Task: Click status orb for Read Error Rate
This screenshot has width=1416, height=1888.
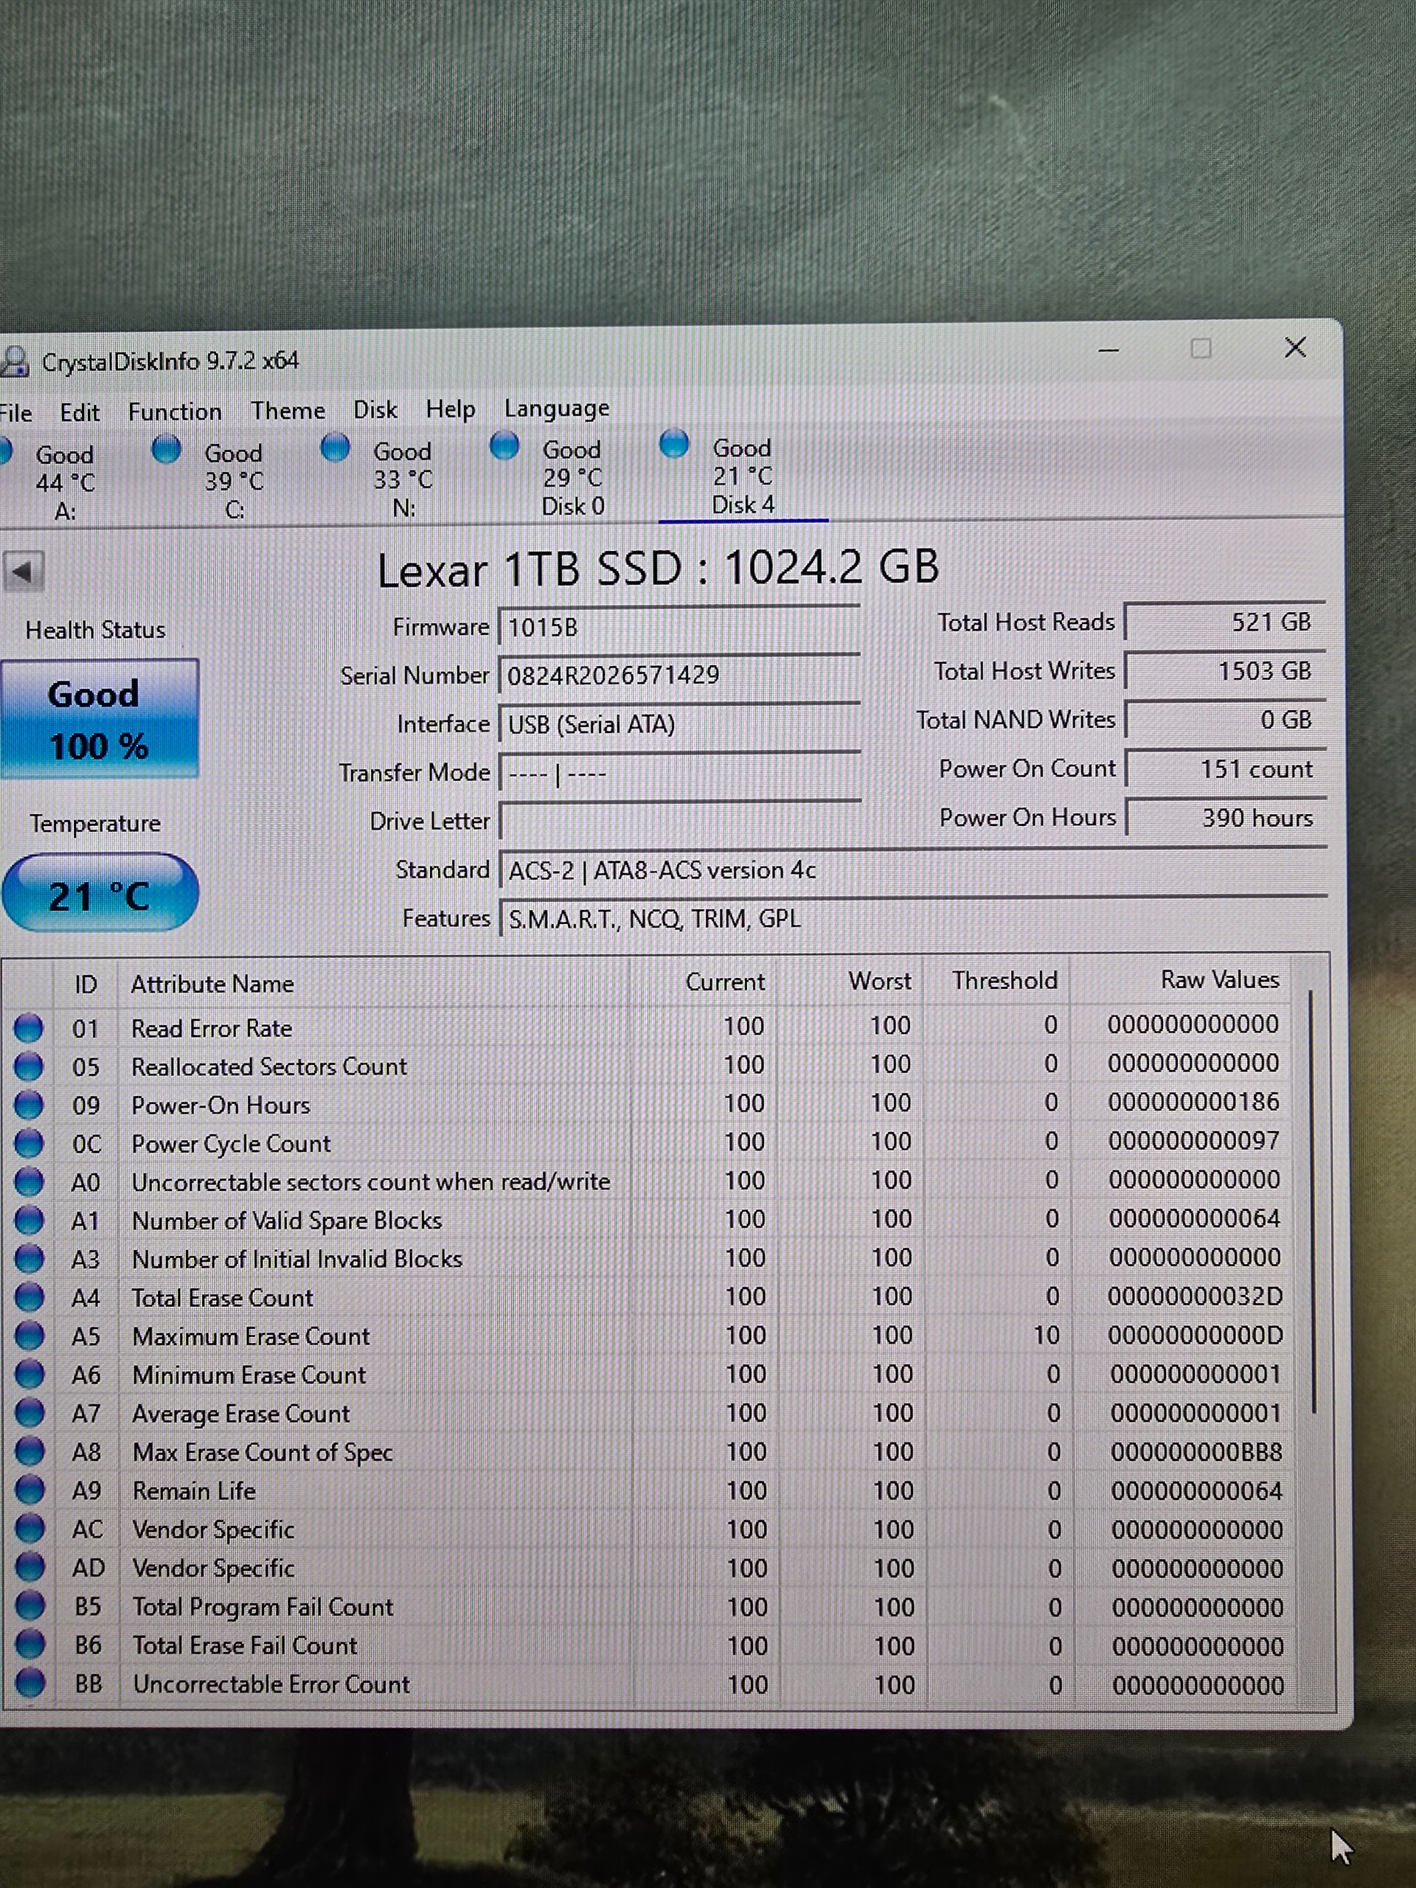Action: [x=28, y=1027]
